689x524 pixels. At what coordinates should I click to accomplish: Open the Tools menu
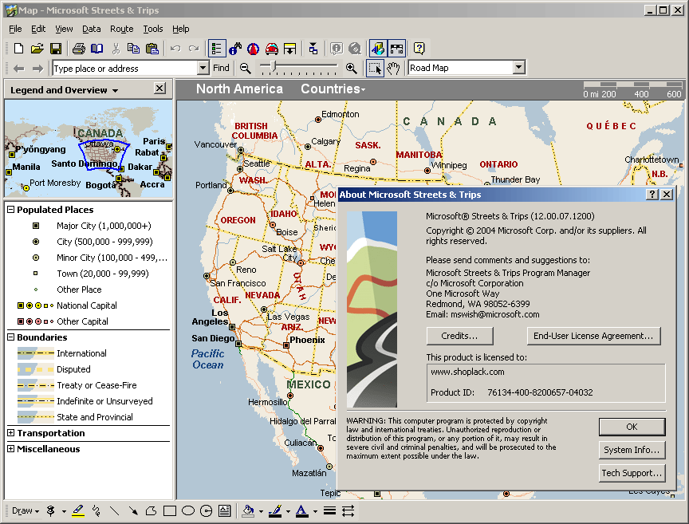[153, 29]
